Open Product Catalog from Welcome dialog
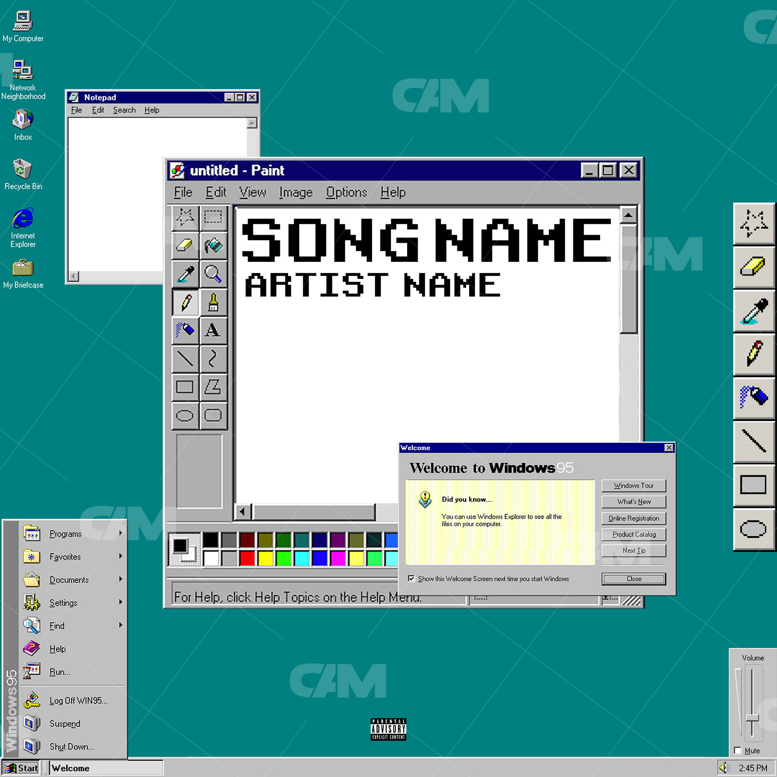This screenshot has height=777, width=777. pyautogui.click(x=634, y=535)
